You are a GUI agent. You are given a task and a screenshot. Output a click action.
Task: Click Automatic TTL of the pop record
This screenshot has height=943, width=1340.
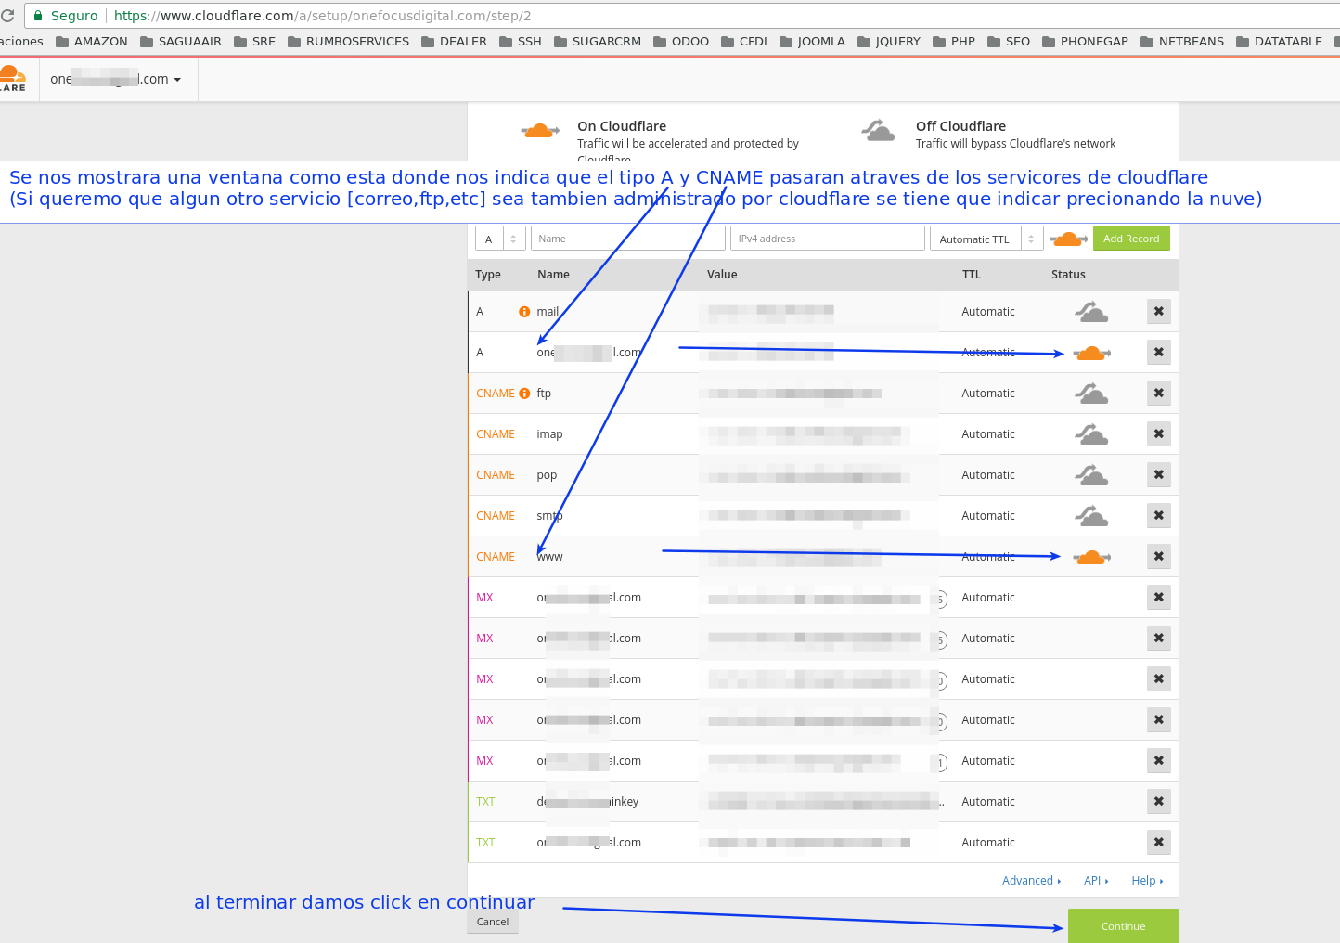coord(988,475)
